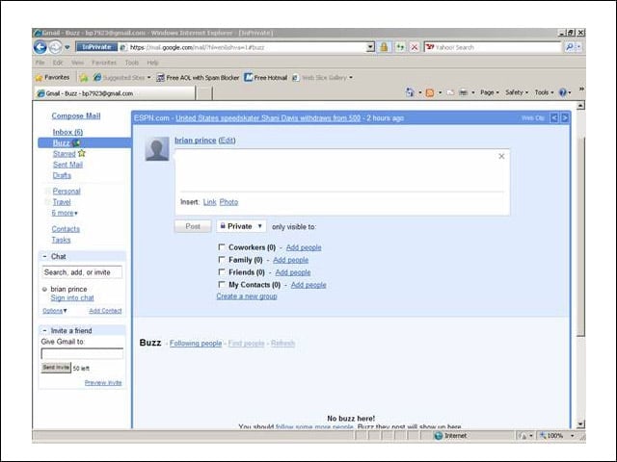617x462 pixels.
Task: Open a new blank tab
Action: pos(203,93)
